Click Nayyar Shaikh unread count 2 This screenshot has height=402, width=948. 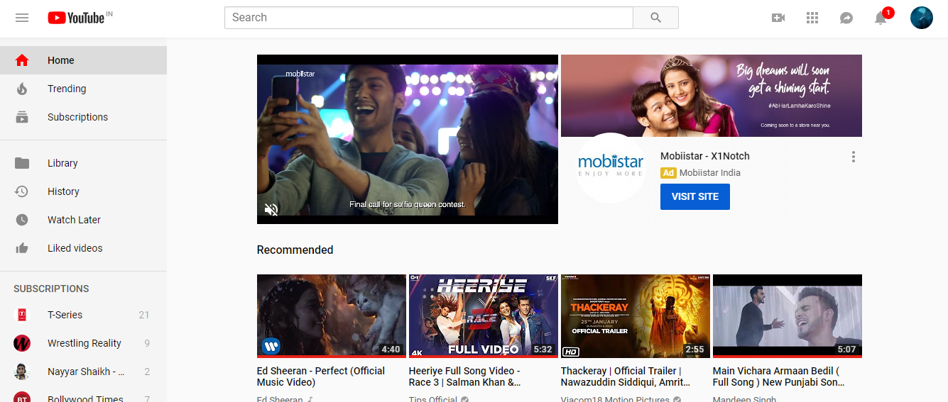click(x=147, y=372)
